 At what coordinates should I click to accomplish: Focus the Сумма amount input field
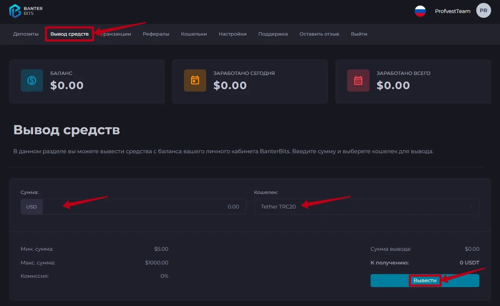[x=144, y=207]
